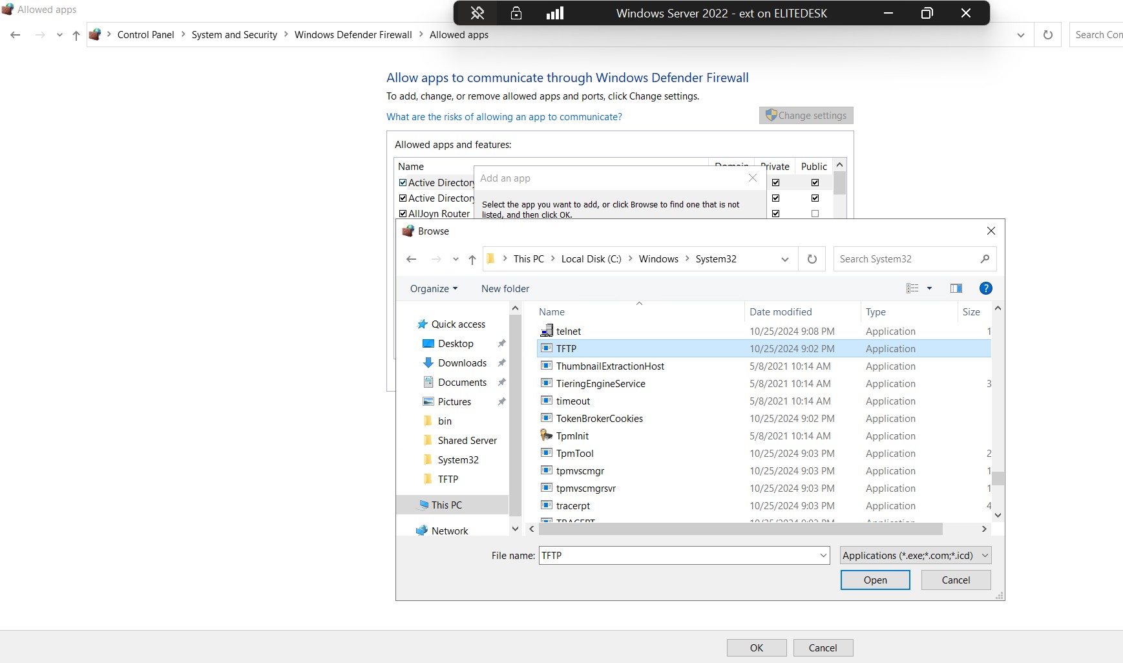This screenshot has height=663, width=1123.
Task: Refresh the System32 folder listing
Action: tap(812, 259)
